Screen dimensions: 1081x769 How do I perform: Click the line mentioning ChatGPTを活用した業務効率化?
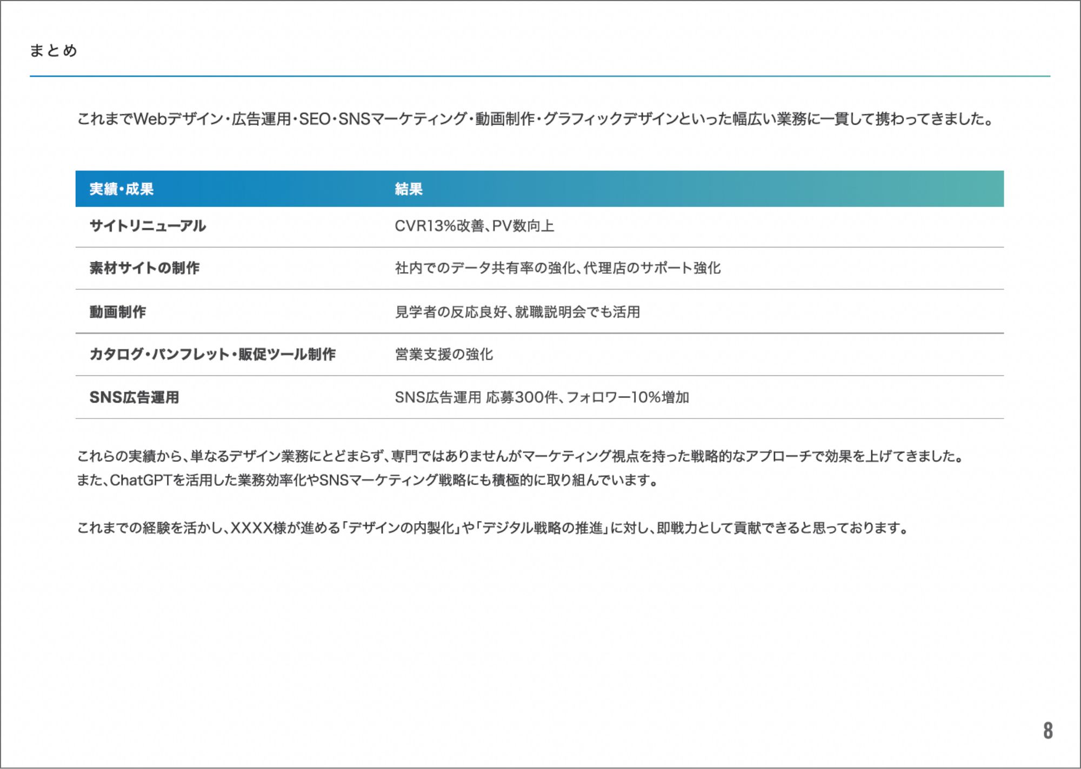tap(368, 480)
